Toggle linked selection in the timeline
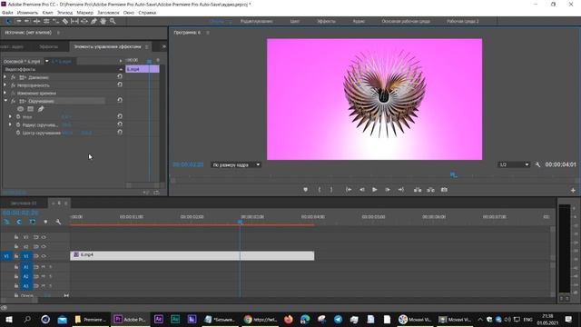This screenshot has height=327, width=581. [33, 222]
